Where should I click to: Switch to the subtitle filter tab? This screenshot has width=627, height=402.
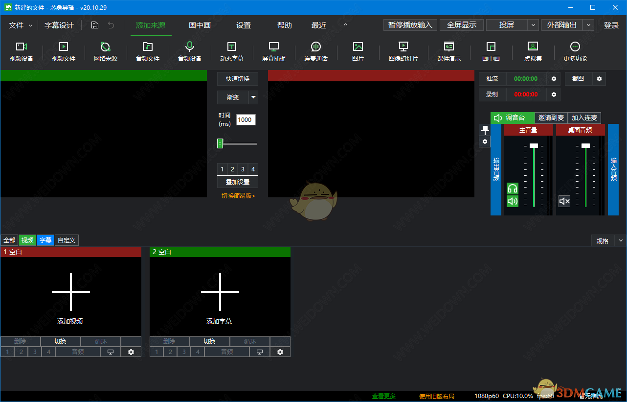pos(45,240)
